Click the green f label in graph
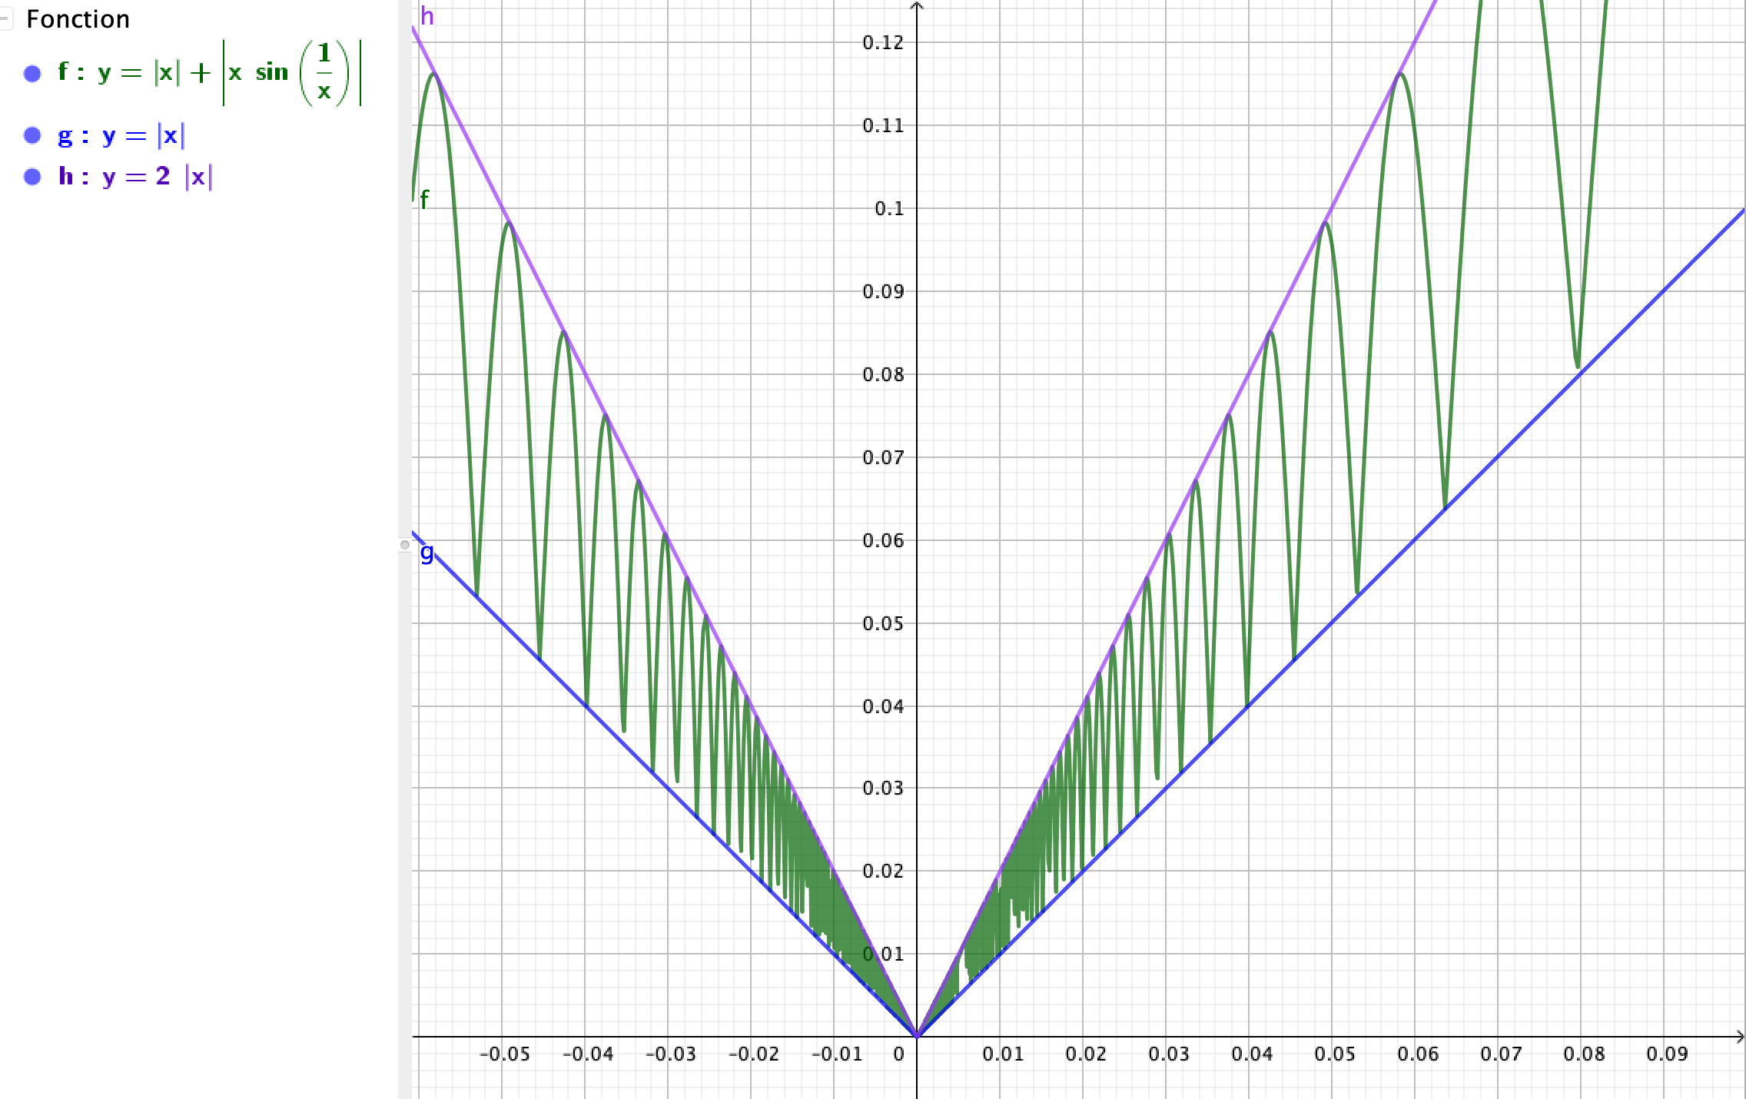1746x1099 pixels. (x=424, y=200)
